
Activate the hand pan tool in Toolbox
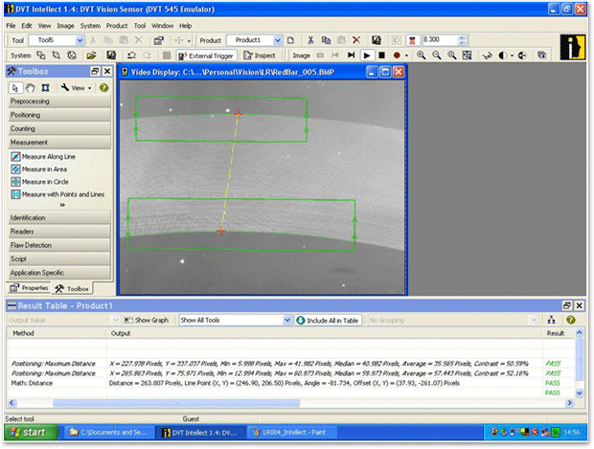(31, 87)
